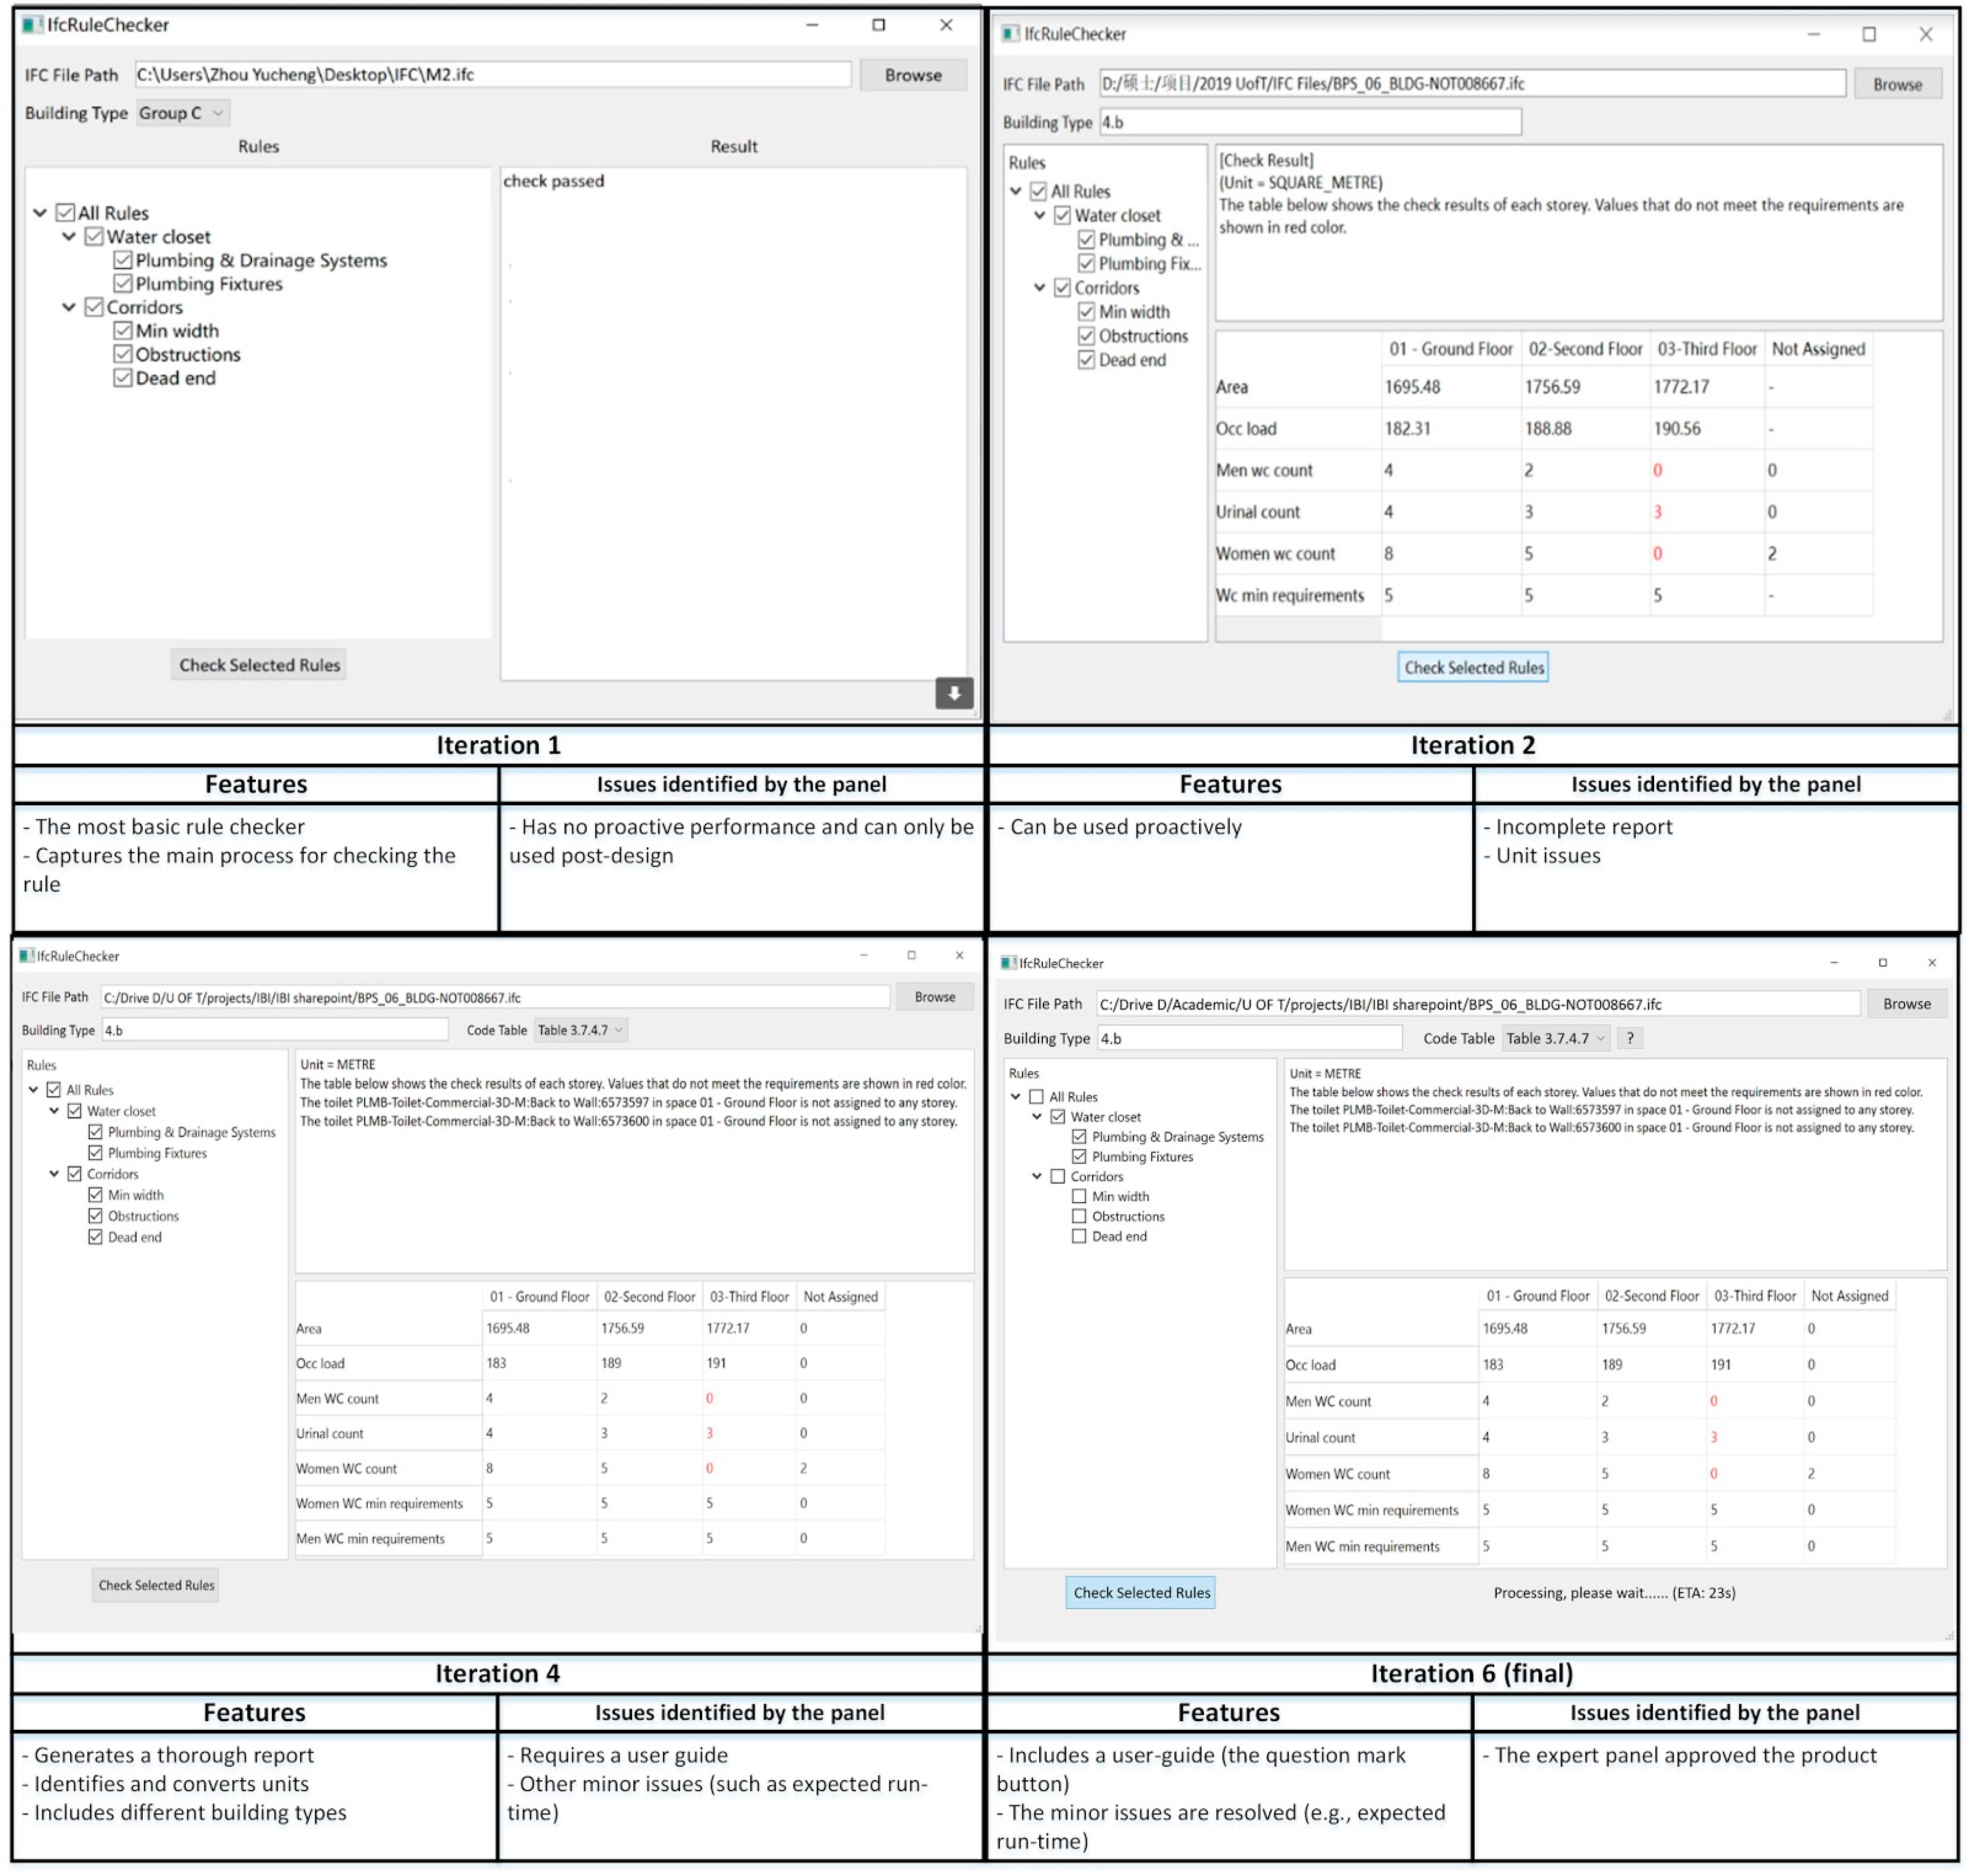The height and width of the screenshot is (1876, 1971).
Task: Click Browse button beside M2.ifc path
Action: tap(913, 75)
